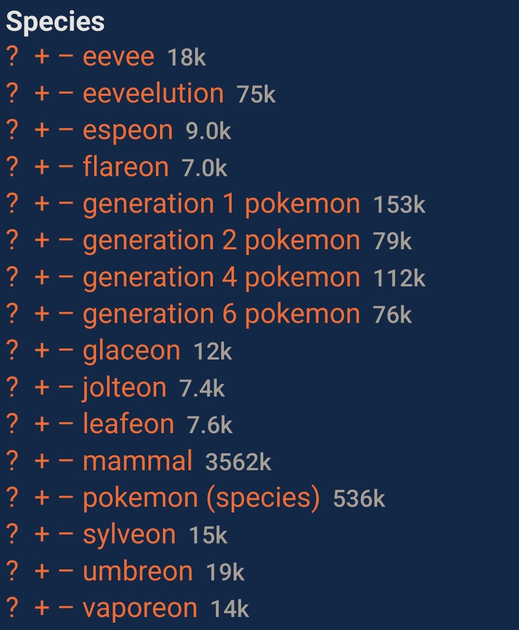Click the Species section heading
Screen dimensions: 519x630
[55, 22]
